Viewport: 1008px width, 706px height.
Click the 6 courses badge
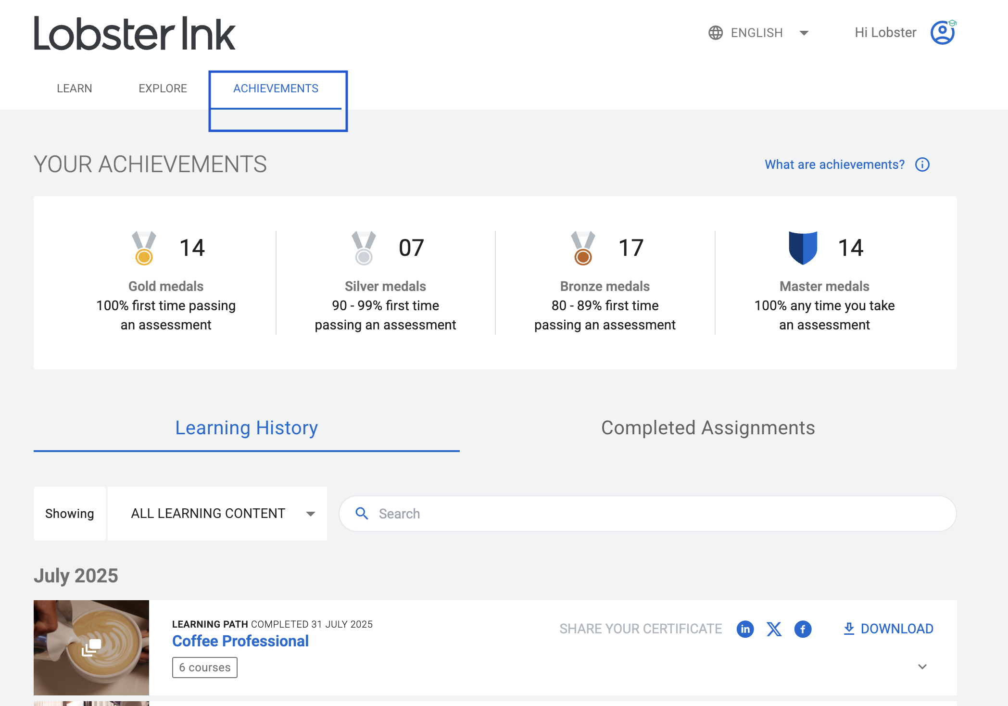205,668
